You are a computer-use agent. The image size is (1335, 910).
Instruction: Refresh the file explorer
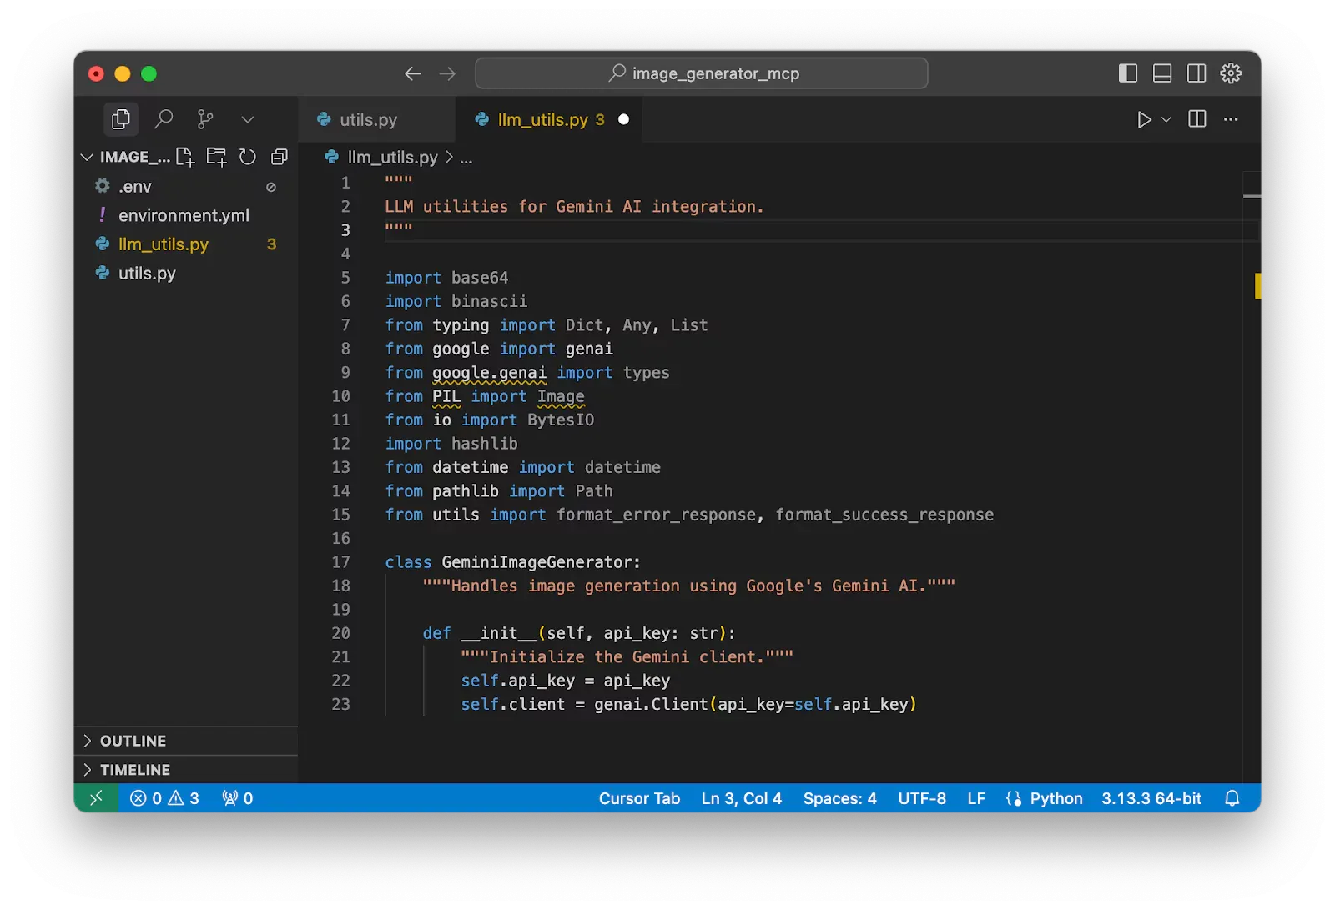click(247, 157)
